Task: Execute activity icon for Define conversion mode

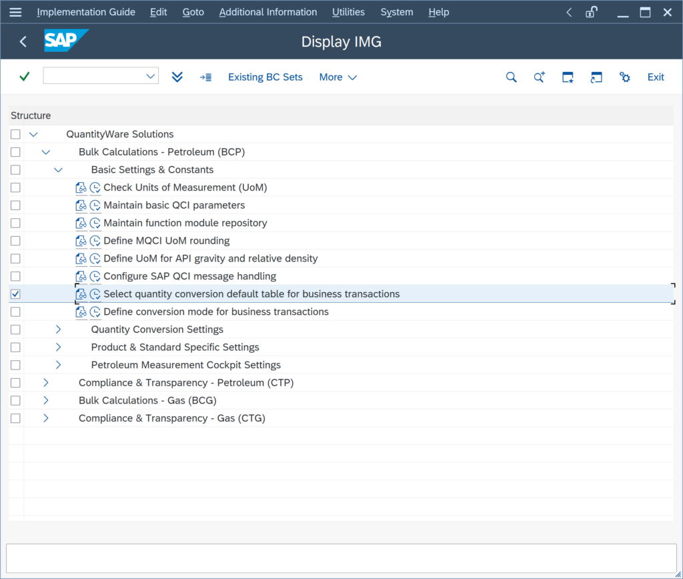Action: tap(95, 312)
